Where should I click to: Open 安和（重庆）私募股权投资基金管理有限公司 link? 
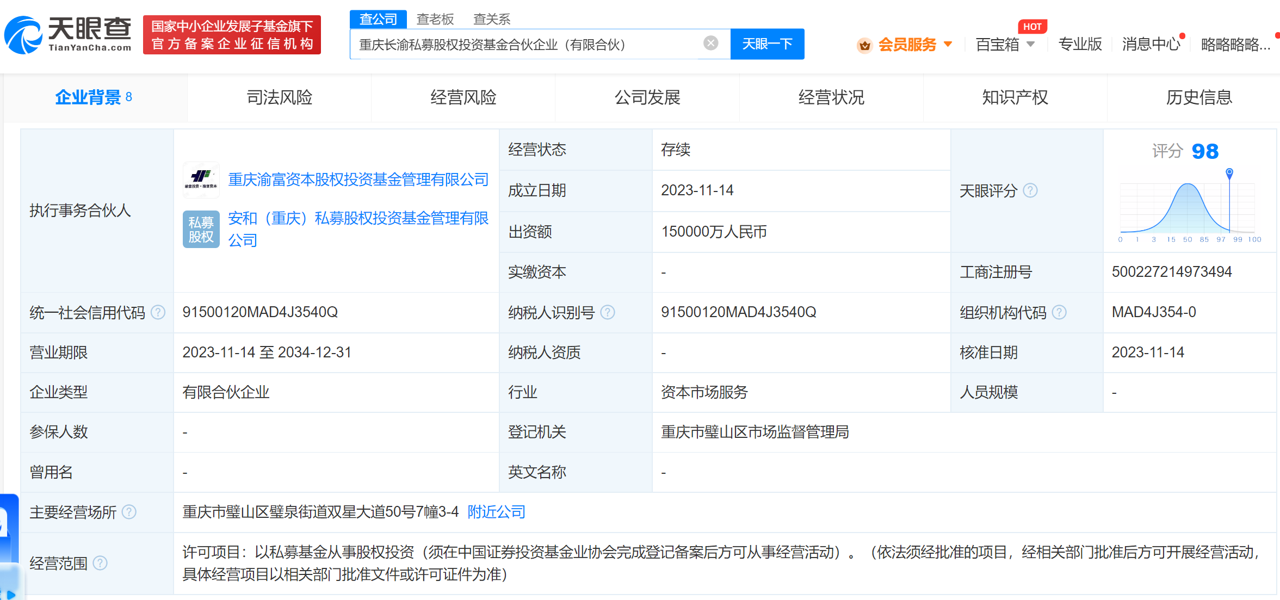coord(358,229)
